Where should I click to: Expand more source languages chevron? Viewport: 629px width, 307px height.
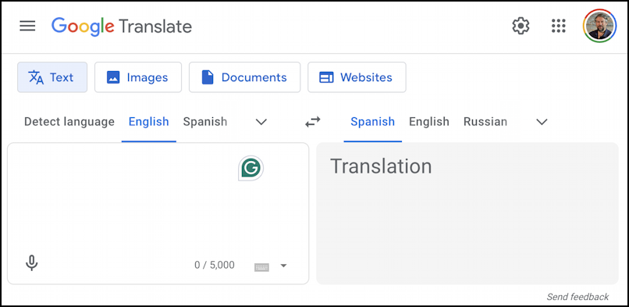click(x=261, y=122)
